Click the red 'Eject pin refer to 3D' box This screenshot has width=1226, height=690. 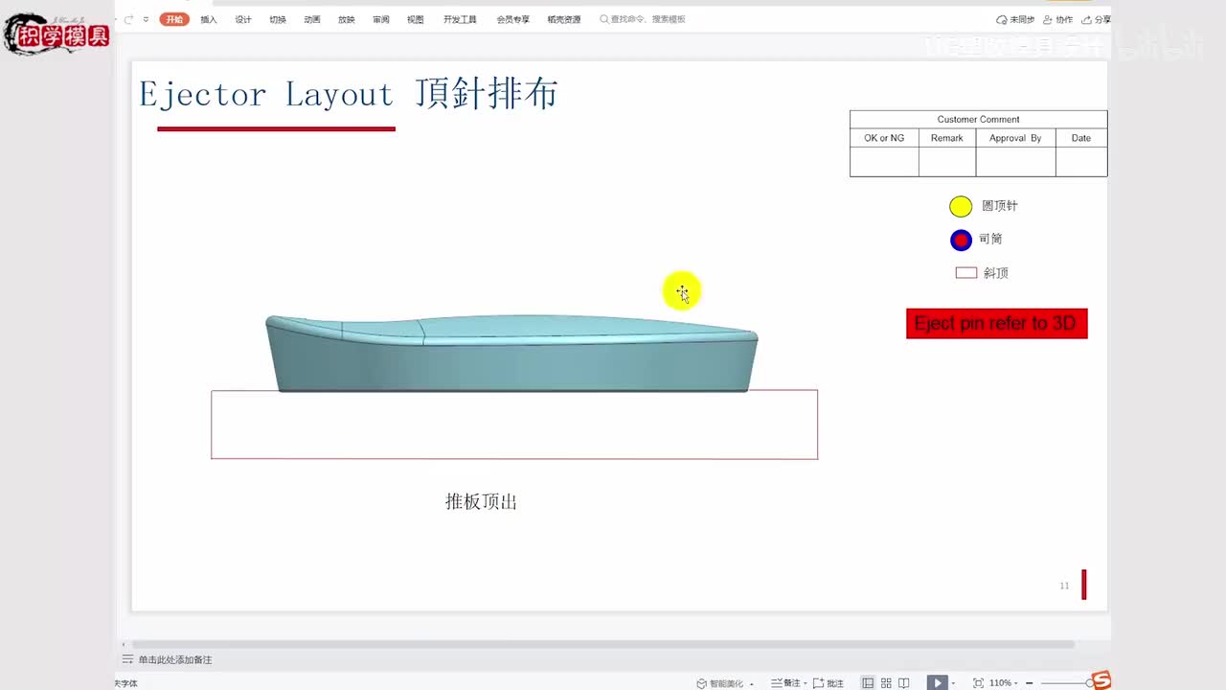point(997,323)
